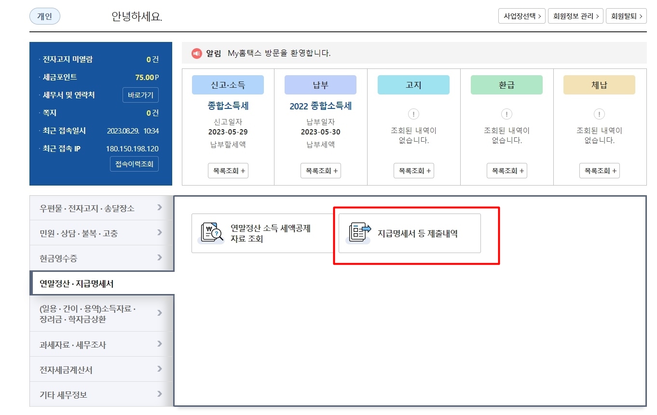Open 과세자료·세무조사 menu item
Viewport: 657px width, 415px height.
(x=101, y=345)
